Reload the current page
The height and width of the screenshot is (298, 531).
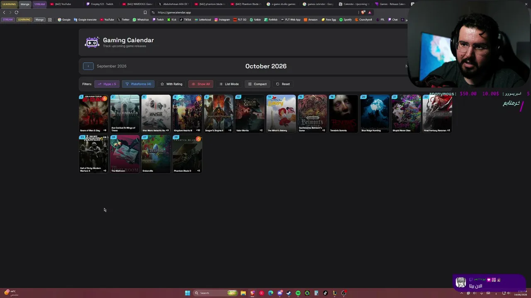17,12
